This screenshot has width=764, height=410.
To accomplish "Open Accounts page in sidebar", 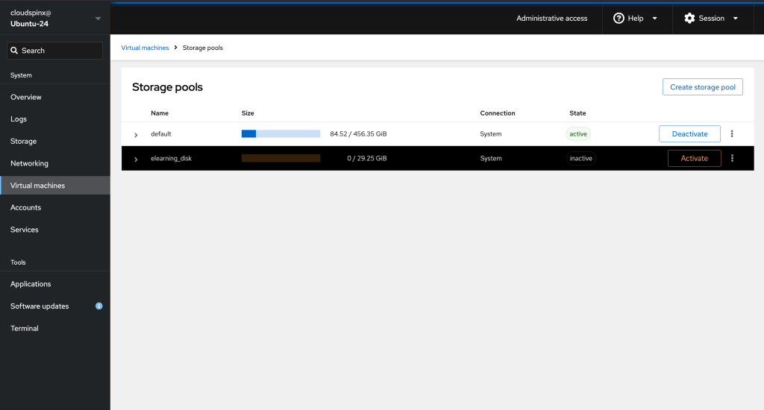I will (x=55, y=207).
